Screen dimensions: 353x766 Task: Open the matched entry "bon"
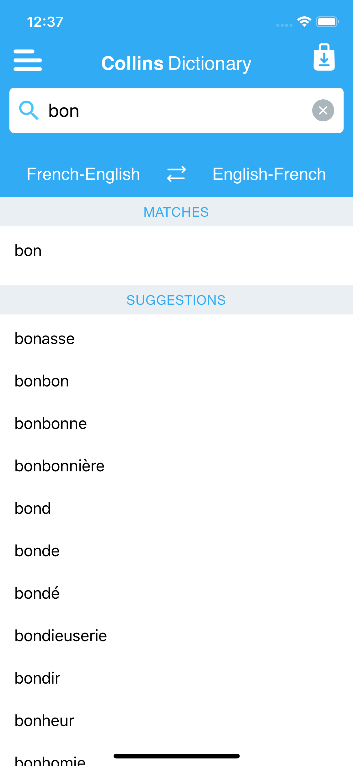coord(28,251)
